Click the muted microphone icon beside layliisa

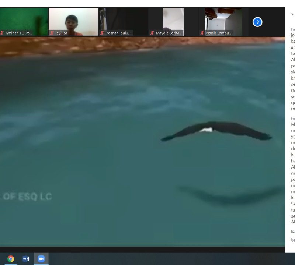pyautogui.click(x=52, y=33)
